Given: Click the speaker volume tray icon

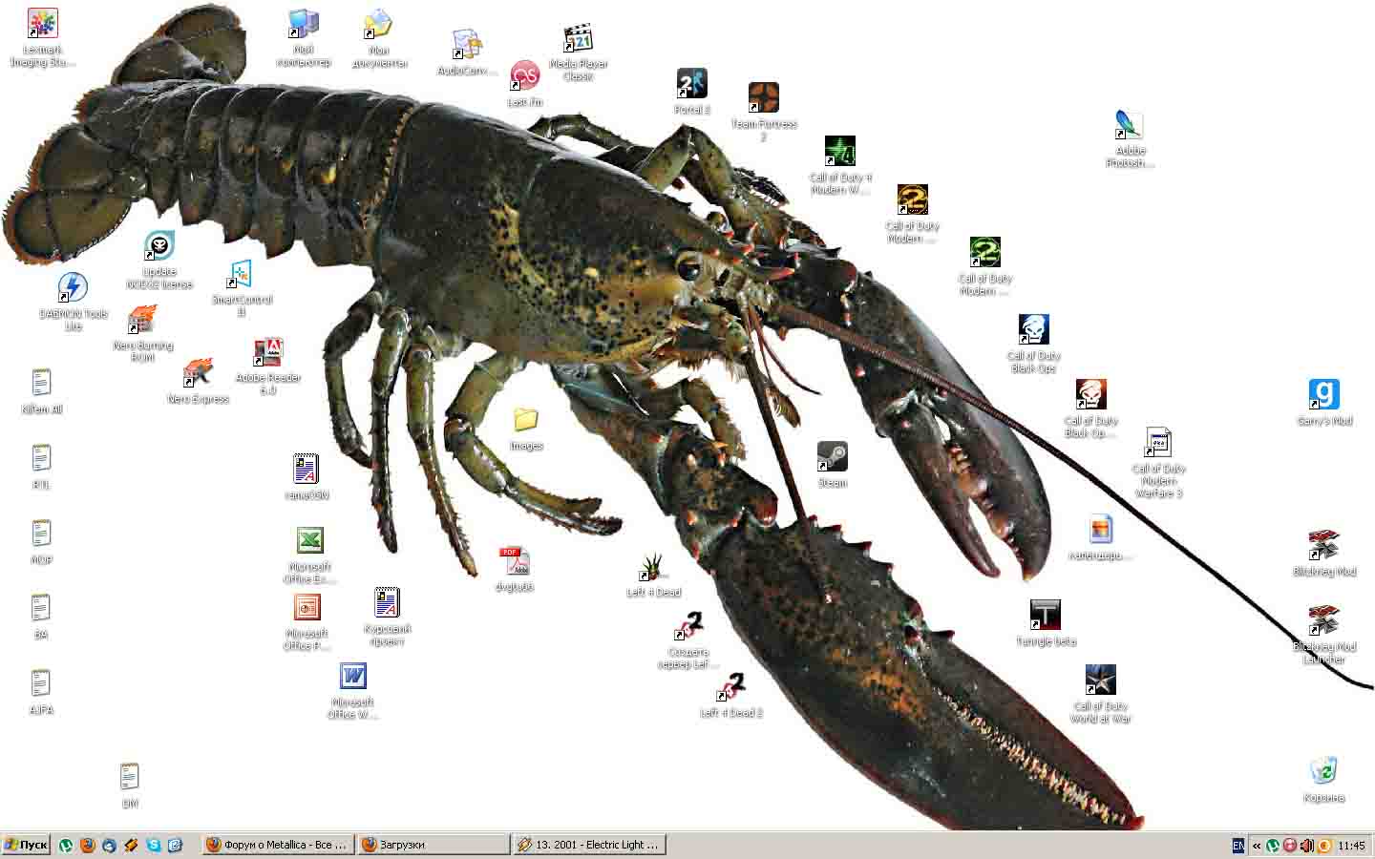Looking at the screenshot, I should coord(1307,846).
